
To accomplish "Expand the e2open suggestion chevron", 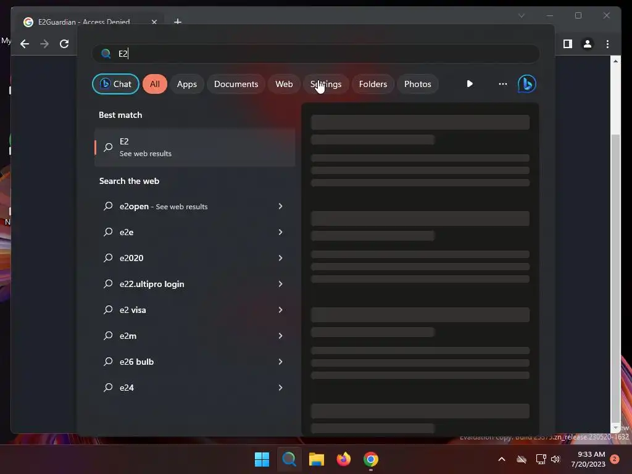I will point(281,206).
